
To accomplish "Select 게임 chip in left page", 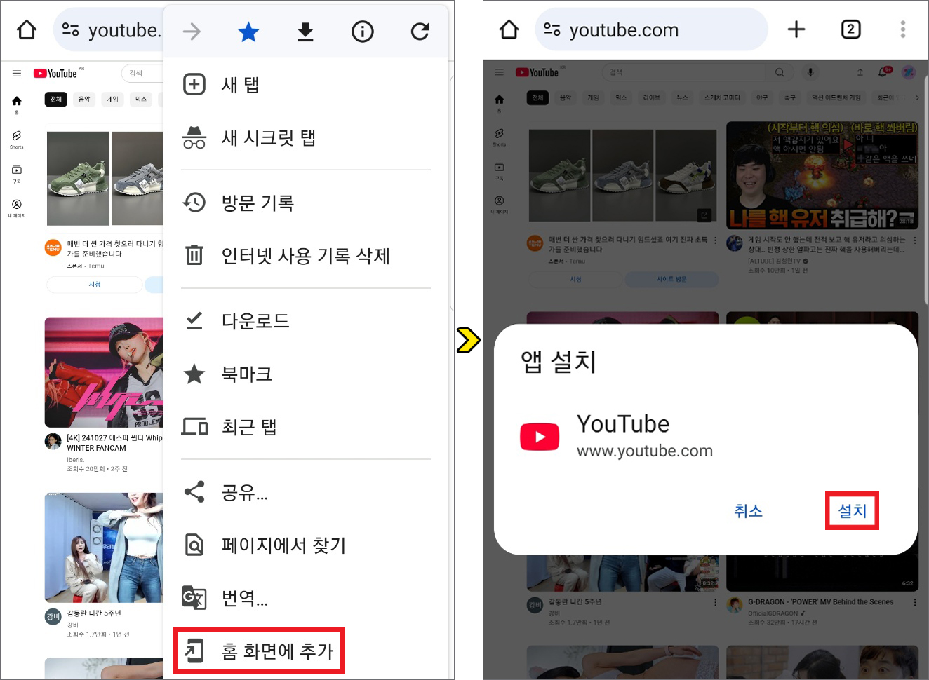I will [x=112, y=100].
